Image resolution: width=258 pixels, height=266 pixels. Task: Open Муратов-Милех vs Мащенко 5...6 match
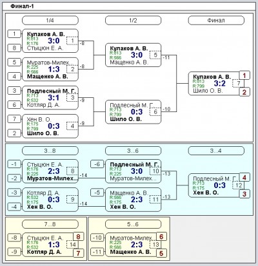click(133, 245)
